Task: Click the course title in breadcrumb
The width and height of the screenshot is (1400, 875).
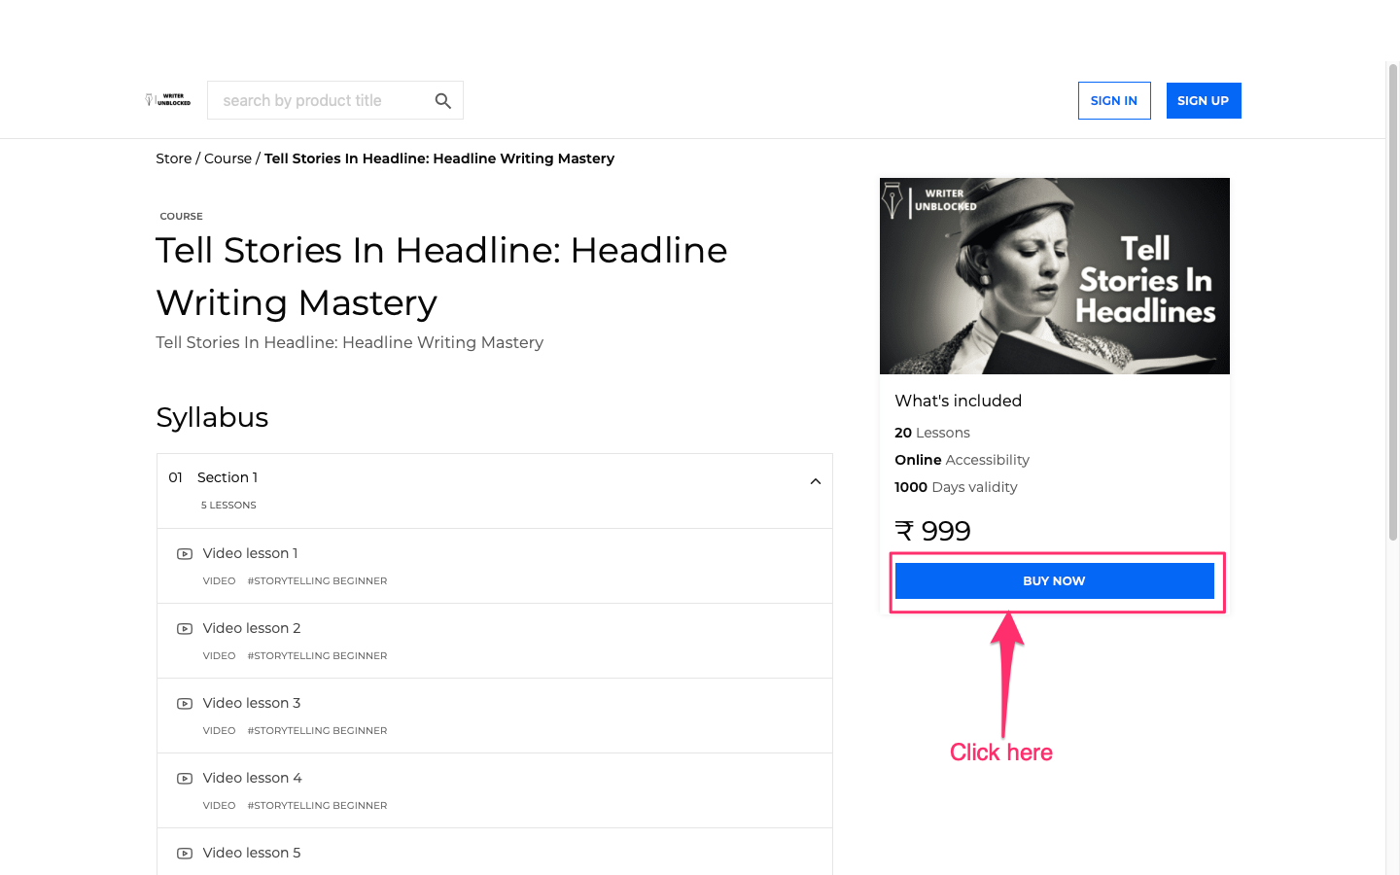Action: click(x=439, y=158)
